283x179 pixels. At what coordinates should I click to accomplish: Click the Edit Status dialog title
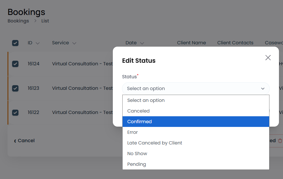click(x=138, y=61)
